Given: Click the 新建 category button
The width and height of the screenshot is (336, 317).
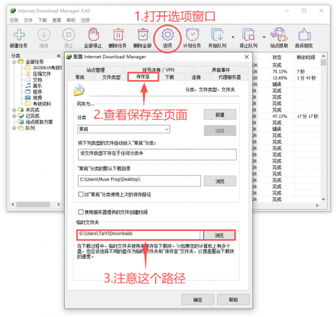Looking at the screenshot, I should (220, 115).
